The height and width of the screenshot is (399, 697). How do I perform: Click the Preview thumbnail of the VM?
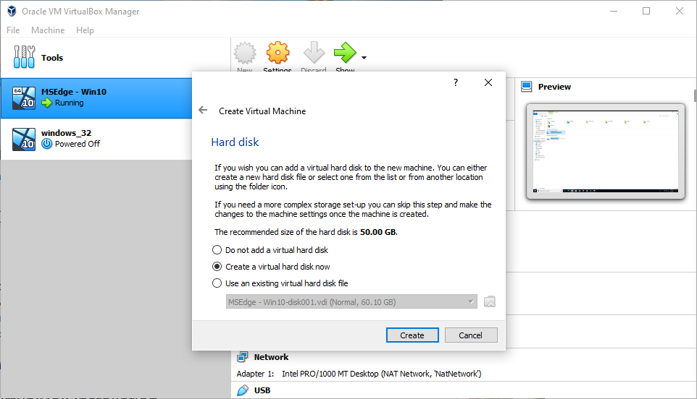click(x=606, y=151)
